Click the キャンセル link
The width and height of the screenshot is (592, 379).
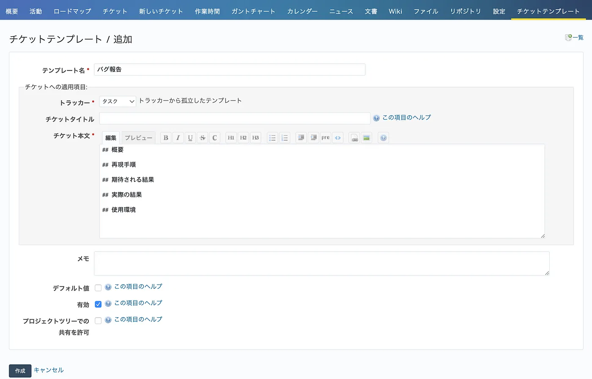click(49, 370)
